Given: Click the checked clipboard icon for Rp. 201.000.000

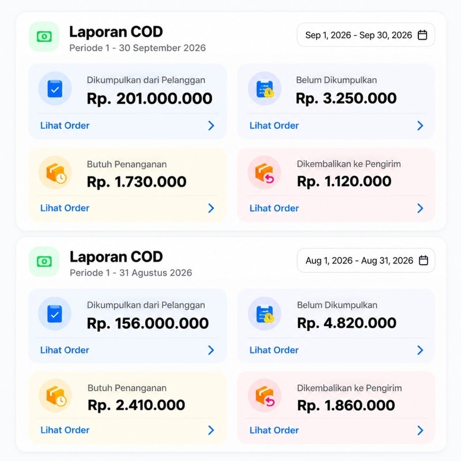Looking at the screenshot, I should [55, 89].
